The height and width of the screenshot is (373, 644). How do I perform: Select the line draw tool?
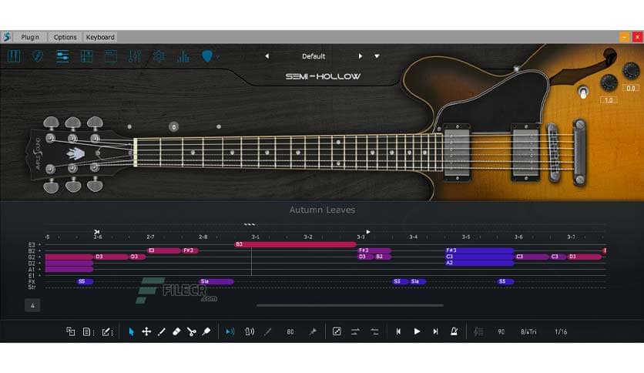(162, 331)
